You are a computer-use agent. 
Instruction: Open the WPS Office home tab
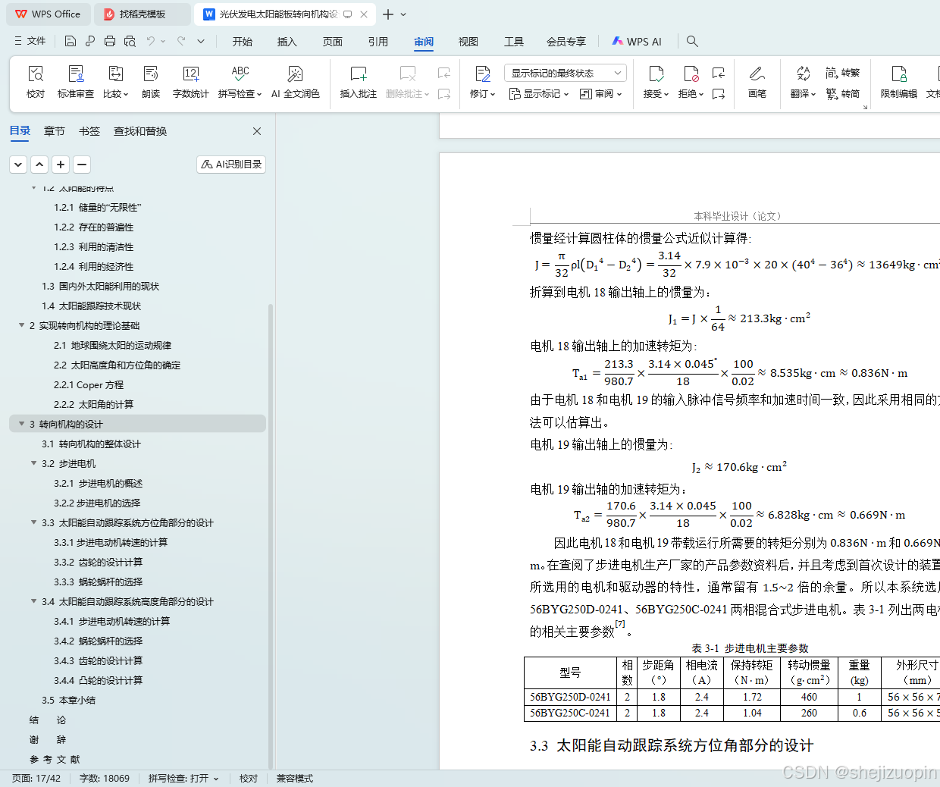click(x=47, y=14)
